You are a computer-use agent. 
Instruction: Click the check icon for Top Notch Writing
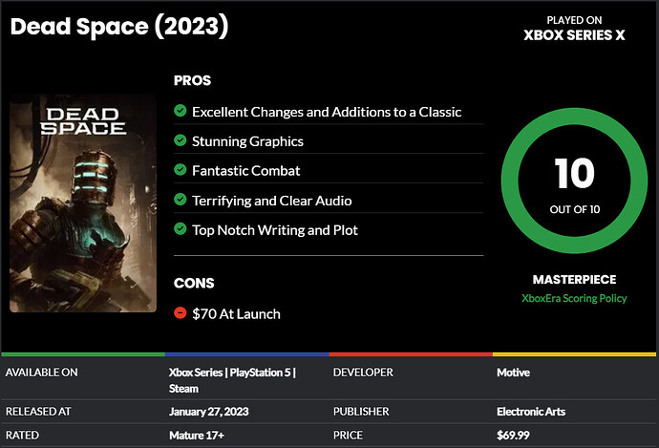(180, 228)
